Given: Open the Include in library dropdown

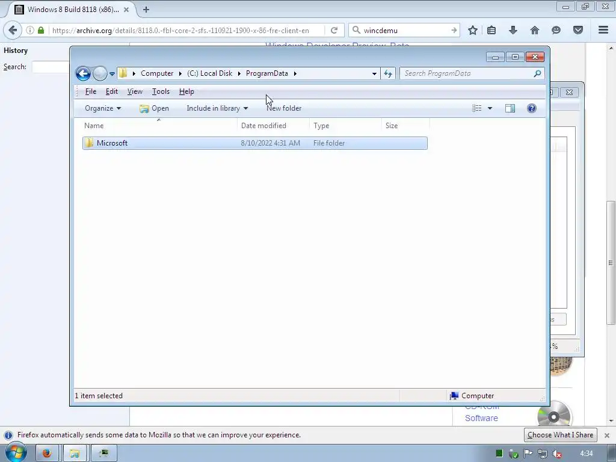Looking at the screenshot, I should 217,108.
